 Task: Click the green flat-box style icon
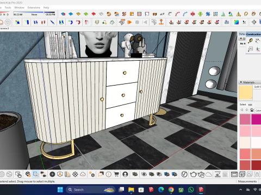[86, 14]
